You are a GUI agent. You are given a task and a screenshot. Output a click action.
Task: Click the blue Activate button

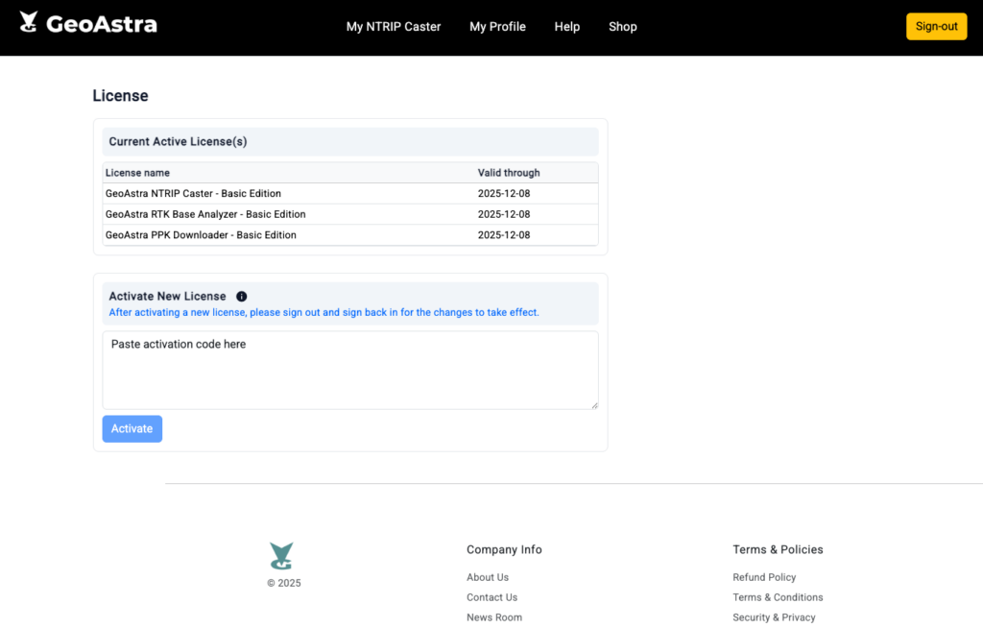point(132,429)
